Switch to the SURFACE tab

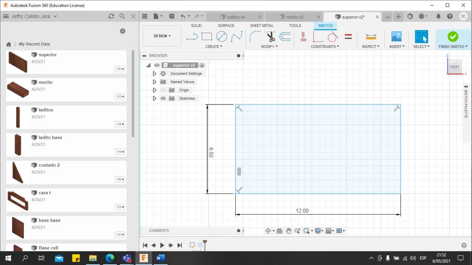point(226,25)
